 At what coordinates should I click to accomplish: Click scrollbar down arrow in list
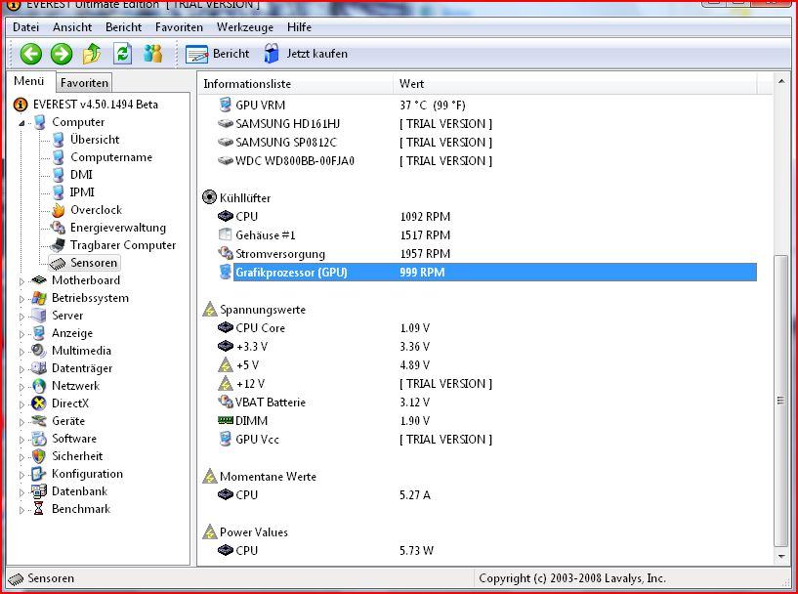pos(781,557)
